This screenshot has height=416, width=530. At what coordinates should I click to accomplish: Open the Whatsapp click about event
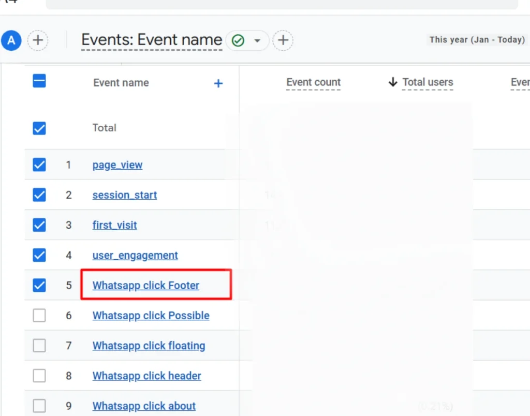coord(144,406)
